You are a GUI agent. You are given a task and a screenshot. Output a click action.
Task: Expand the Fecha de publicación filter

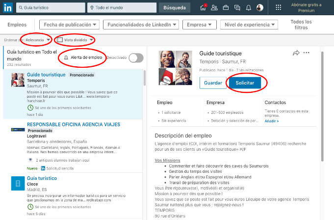click(71, 25)
